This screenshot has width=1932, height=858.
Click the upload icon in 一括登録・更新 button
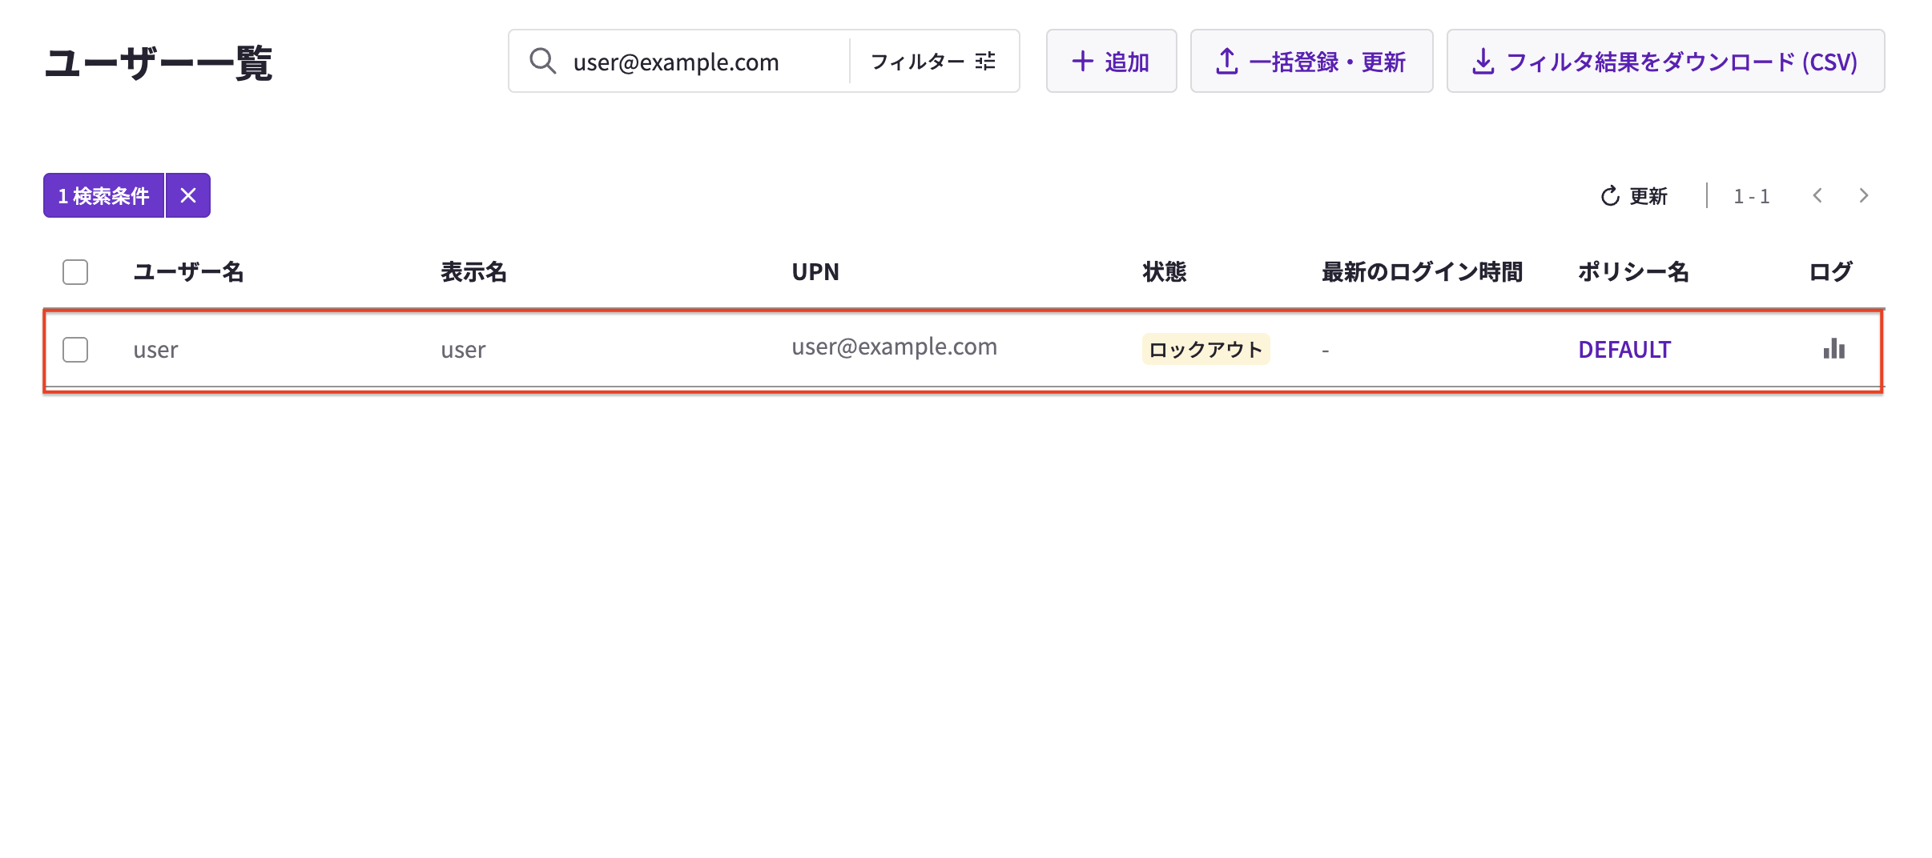(x=1227, y=61)
